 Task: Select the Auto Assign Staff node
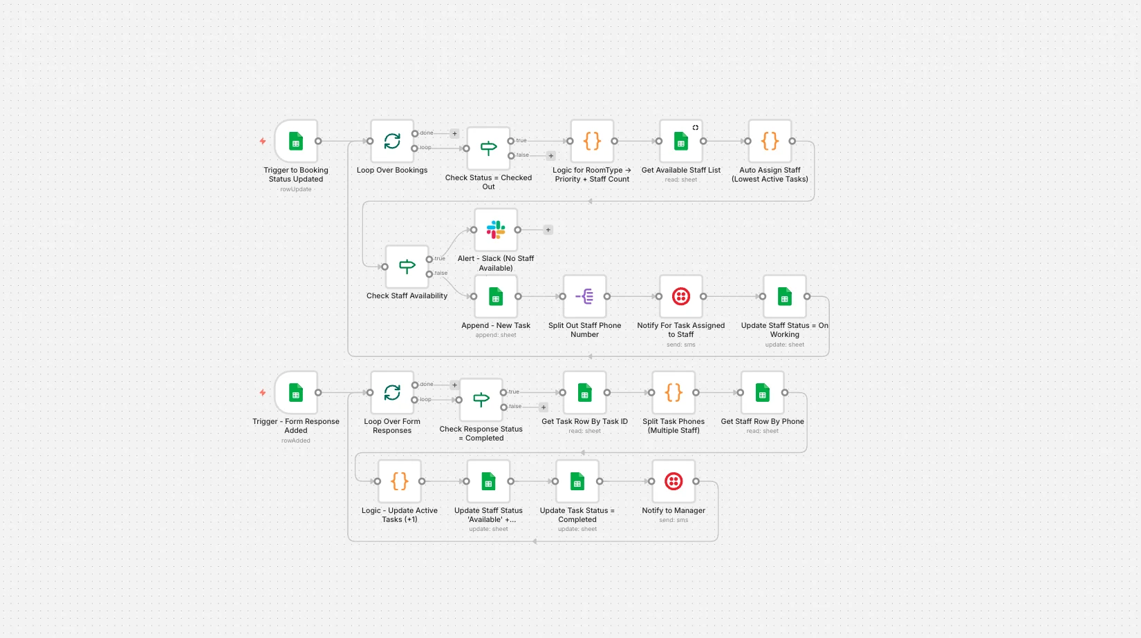coord(770,141)
